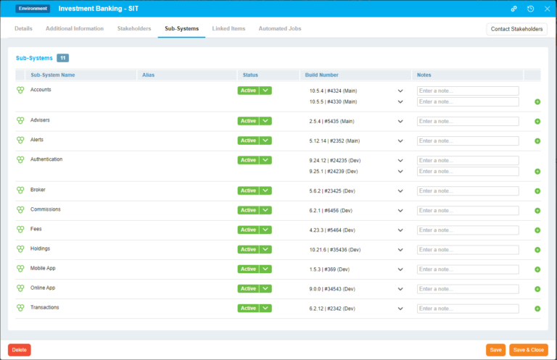
Task: Open the Automated Jobs tab
Action: point(279,29)
